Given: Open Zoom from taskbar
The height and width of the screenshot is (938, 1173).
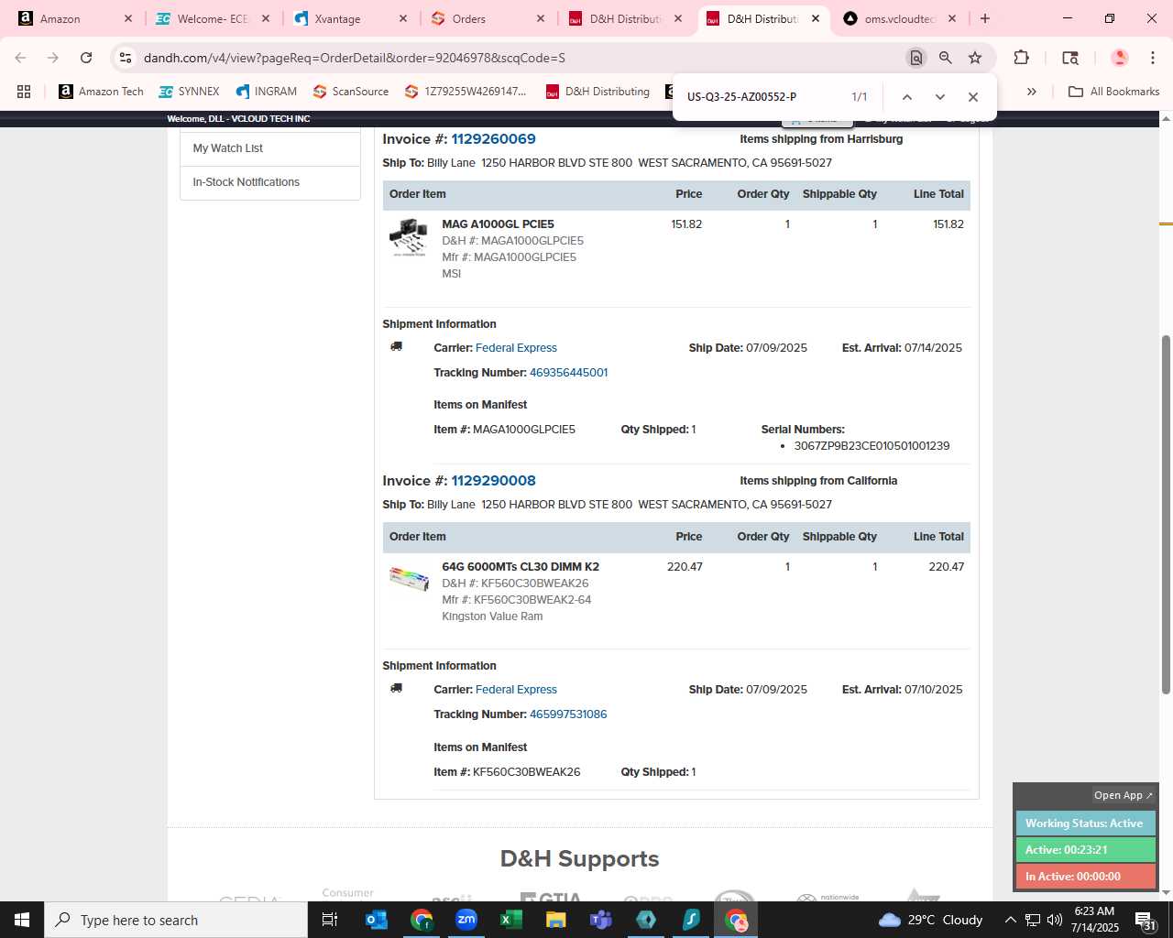Looking at the screenshot, I should 466,920.
